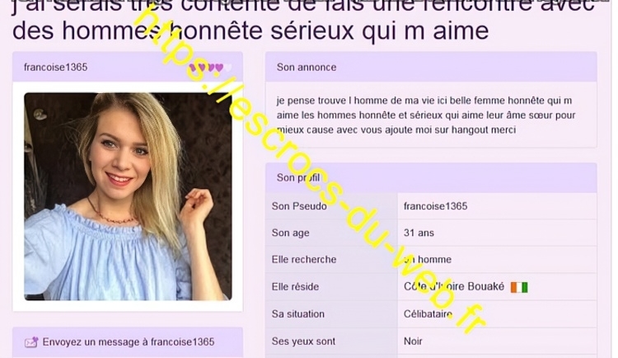The width and height of the screenshot is (618, 358).
Task: Click Envoyez un message à francoise1365
Action: tap(129, 342)
